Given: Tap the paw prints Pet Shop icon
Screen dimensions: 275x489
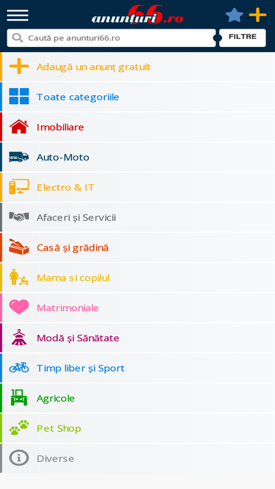Looking at the screenshot, I should 19,427.
